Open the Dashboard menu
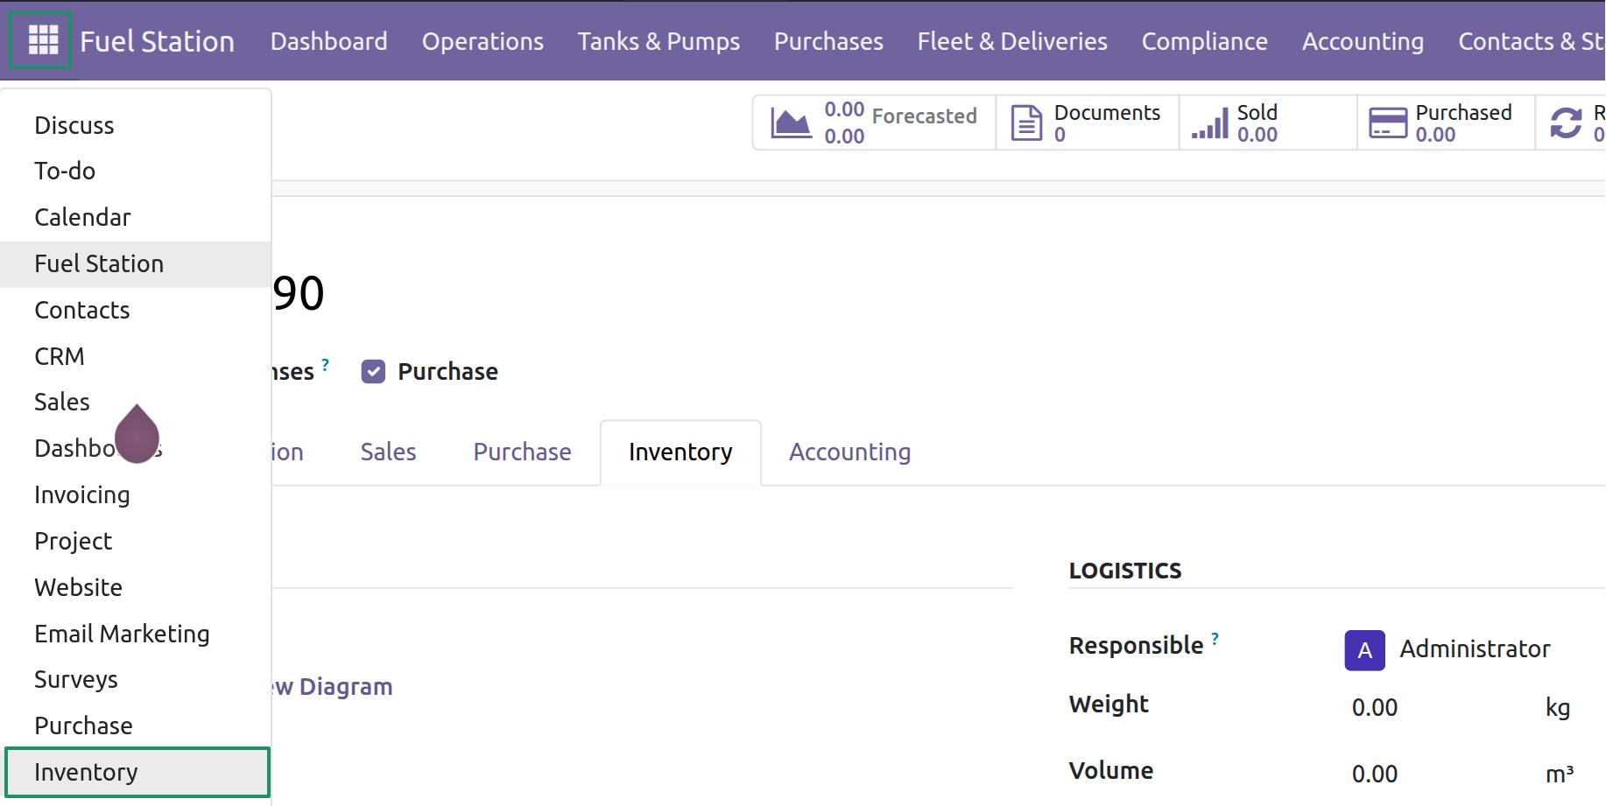 pos(328,41)
